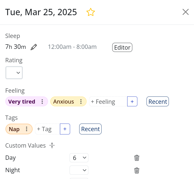This screenshot has width=194, height=179.
Task: Show Recent feelings
Action: point(157,102)
